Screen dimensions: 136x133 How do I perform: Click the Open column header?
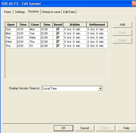(11, 25)
